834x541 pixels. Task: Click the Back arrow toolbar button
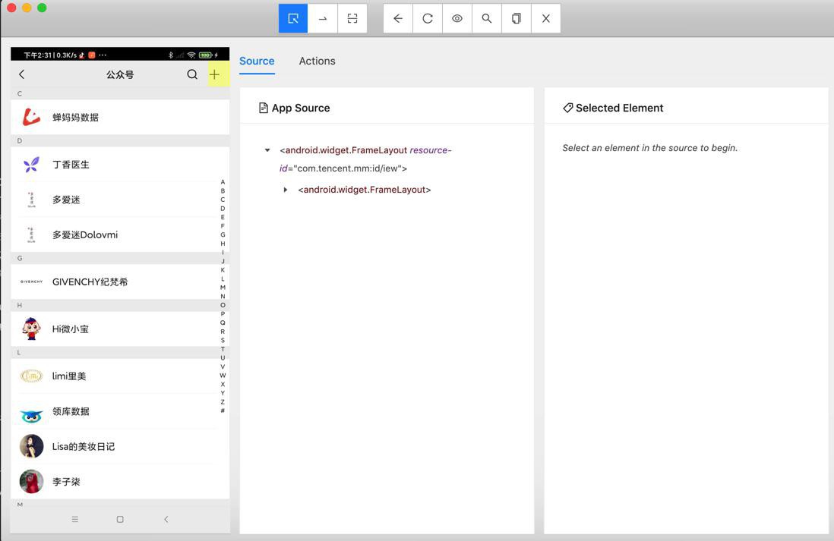(x=398, y=19)
